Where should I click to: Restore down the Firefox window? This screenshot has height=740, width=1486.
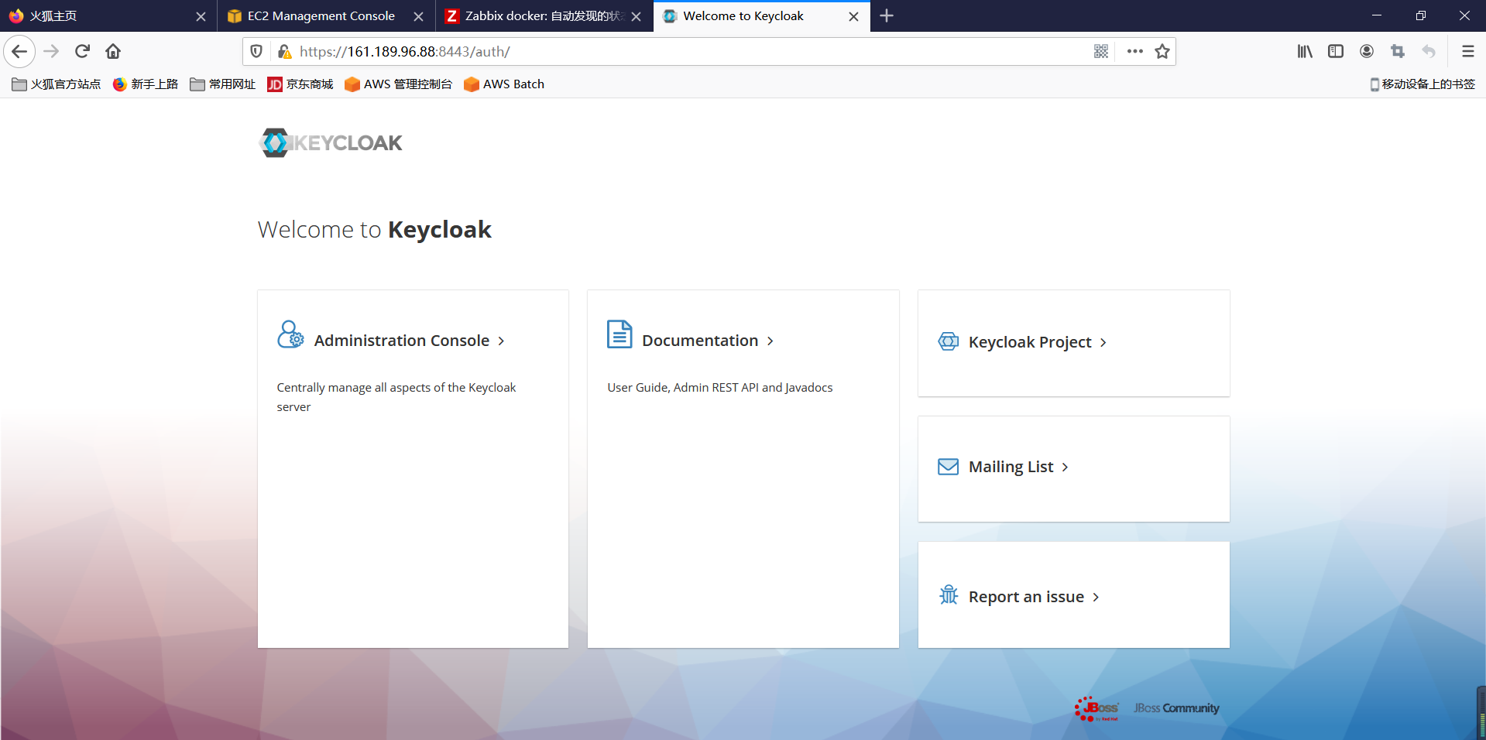pyautogui.click(x=1421, y=15)
